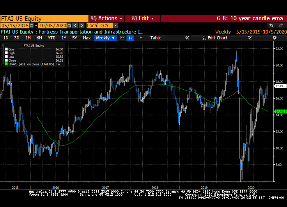The height and width of the screenshot is (207, 287).
Task: Shift date range back with left arrow
Action: [75, 25]
